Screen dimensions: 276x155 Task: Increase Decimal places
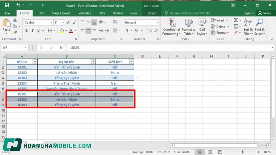tap(150, 31)
